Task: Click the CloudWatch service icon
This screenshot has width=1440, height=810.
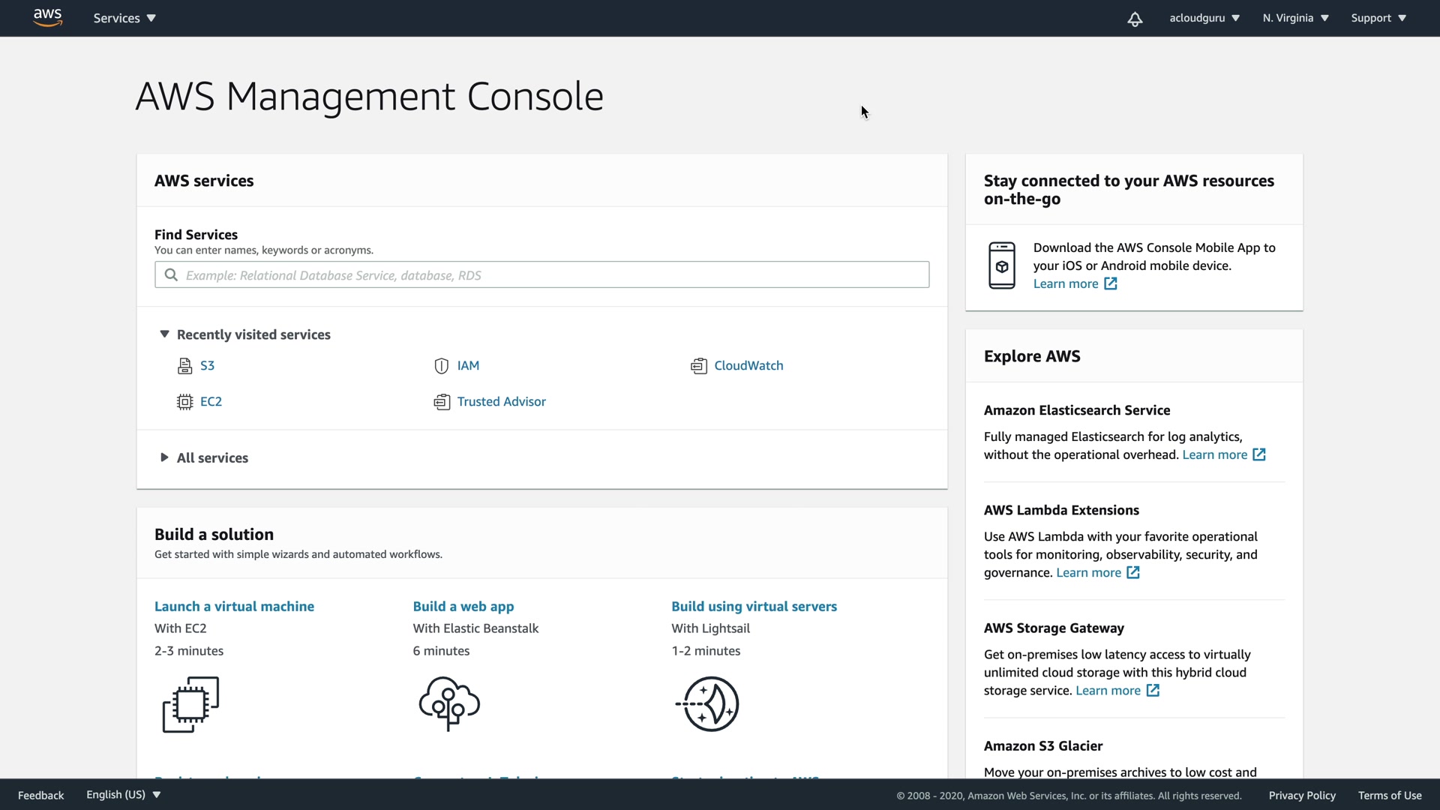Action: [699, 366]
